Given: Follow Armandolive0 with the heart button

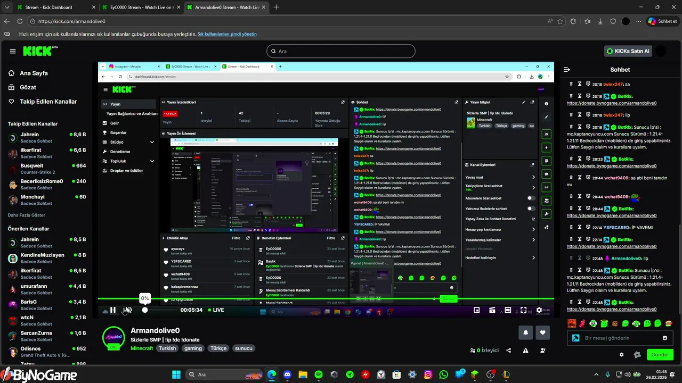Looking at the screenshot, I should point(543,333).
